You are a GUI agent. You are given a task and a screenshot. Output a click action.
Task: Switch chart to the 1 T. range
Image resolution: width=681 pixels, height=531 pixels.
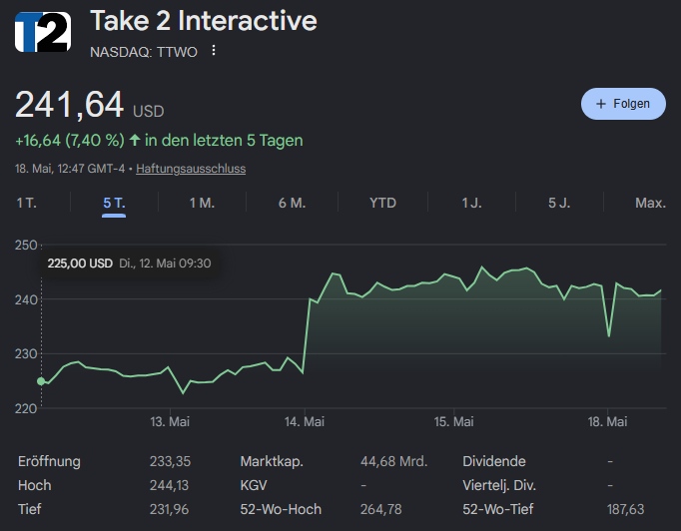(27, 203)
